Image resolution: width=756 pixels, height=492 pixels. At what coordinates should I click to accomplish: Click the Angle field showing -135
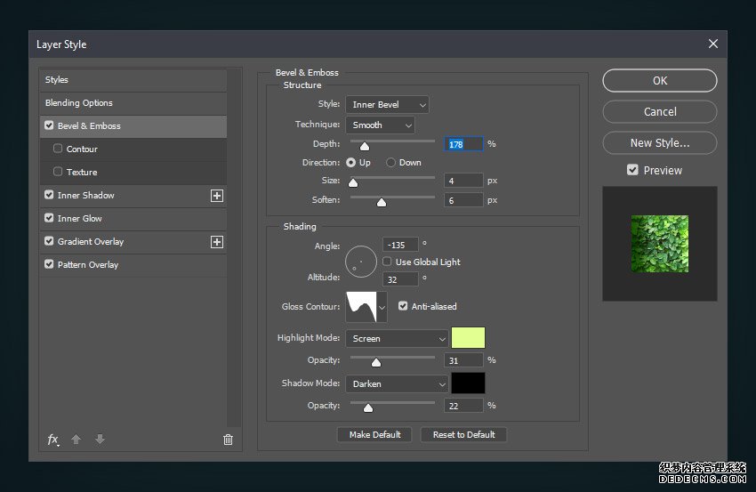pos(400,245)
